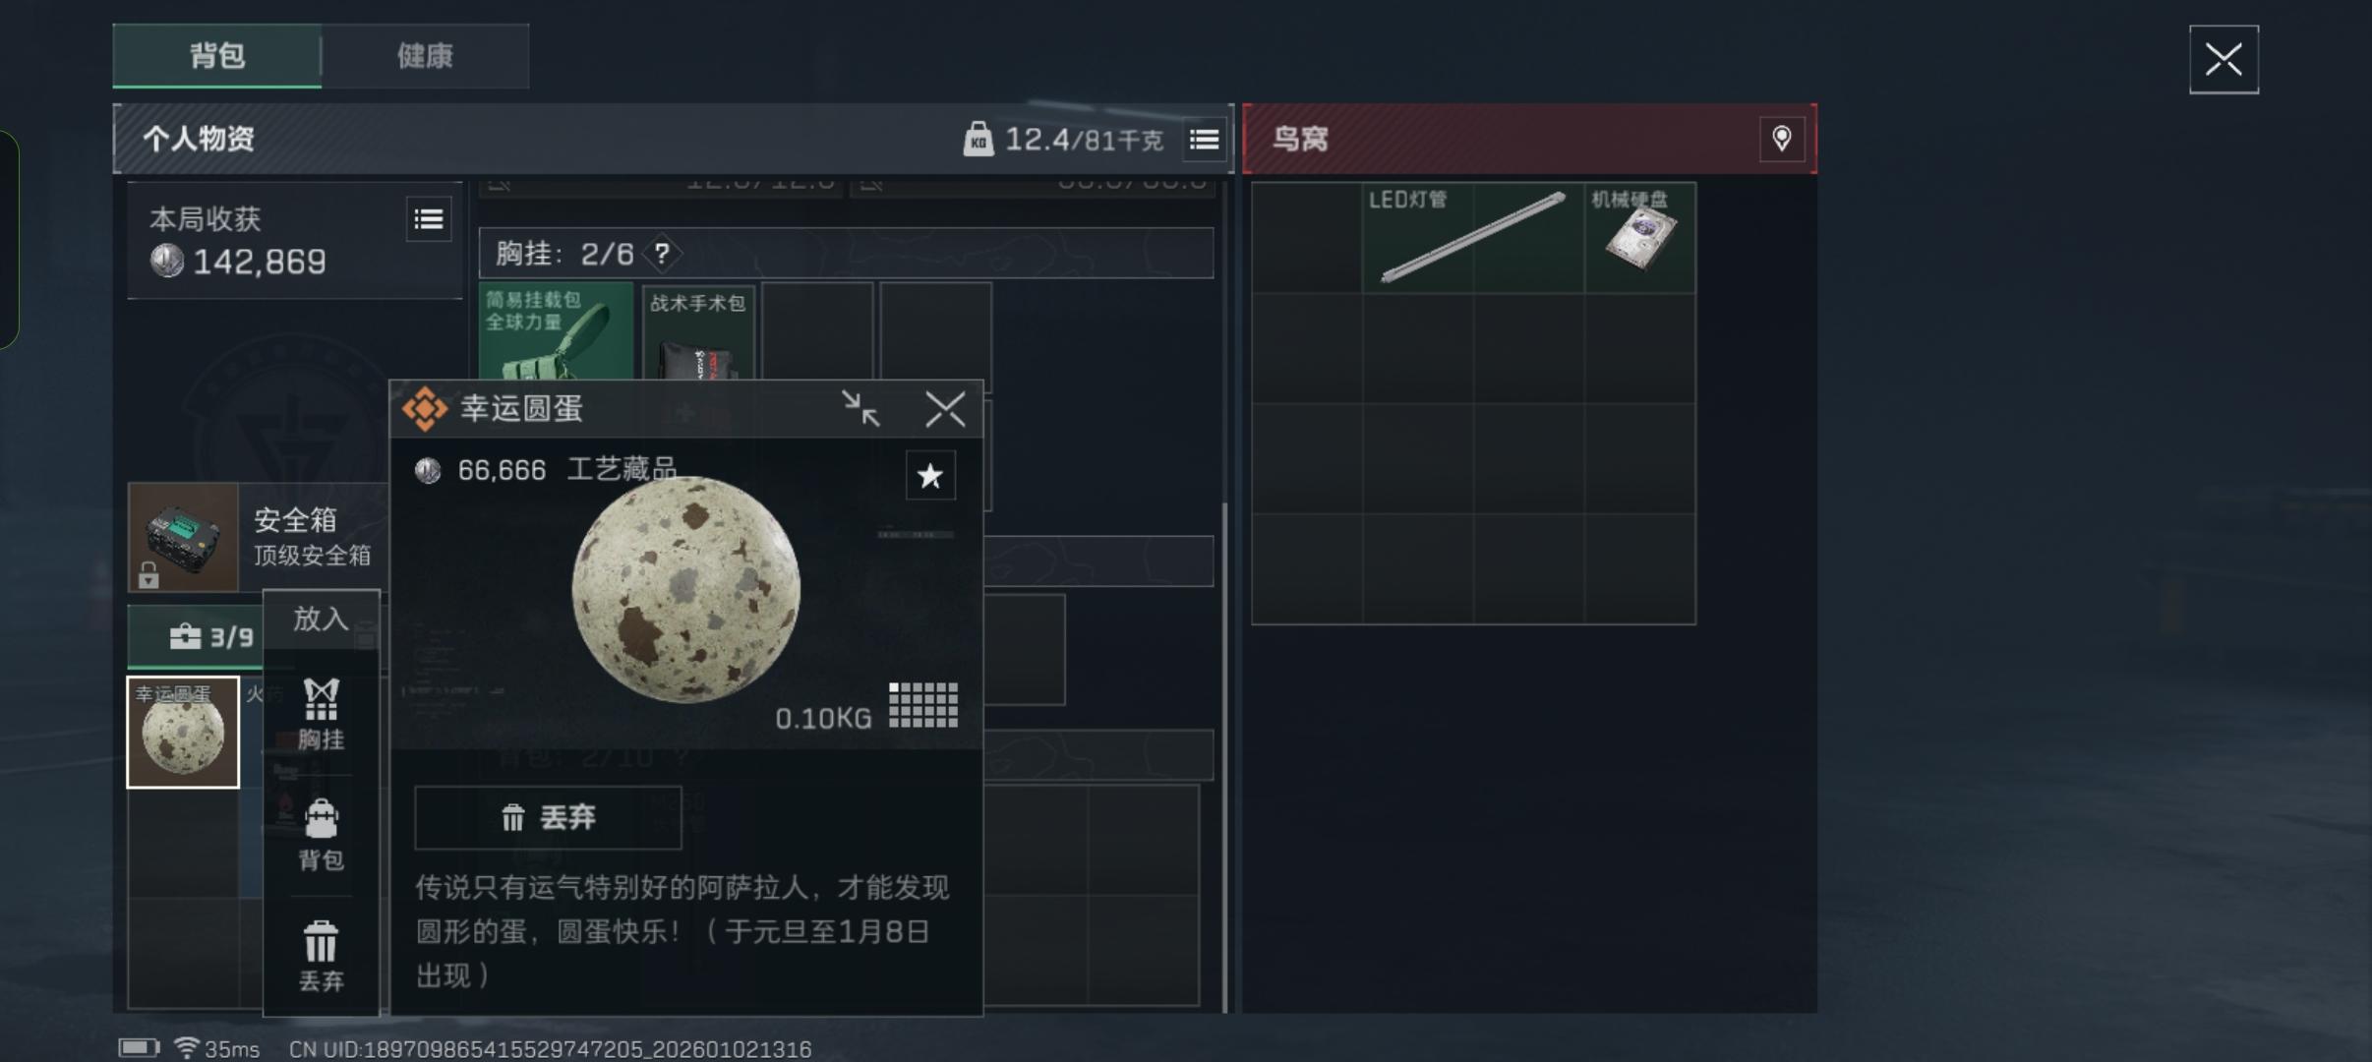The image size is (2372, 1062).
Task: Click the 简易挂载包 chest rig item
Action: coord(556,331)
